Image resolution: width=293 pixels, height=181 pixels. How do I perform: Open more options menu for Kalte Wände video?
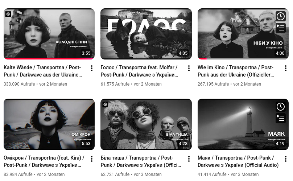coord(92,68)
